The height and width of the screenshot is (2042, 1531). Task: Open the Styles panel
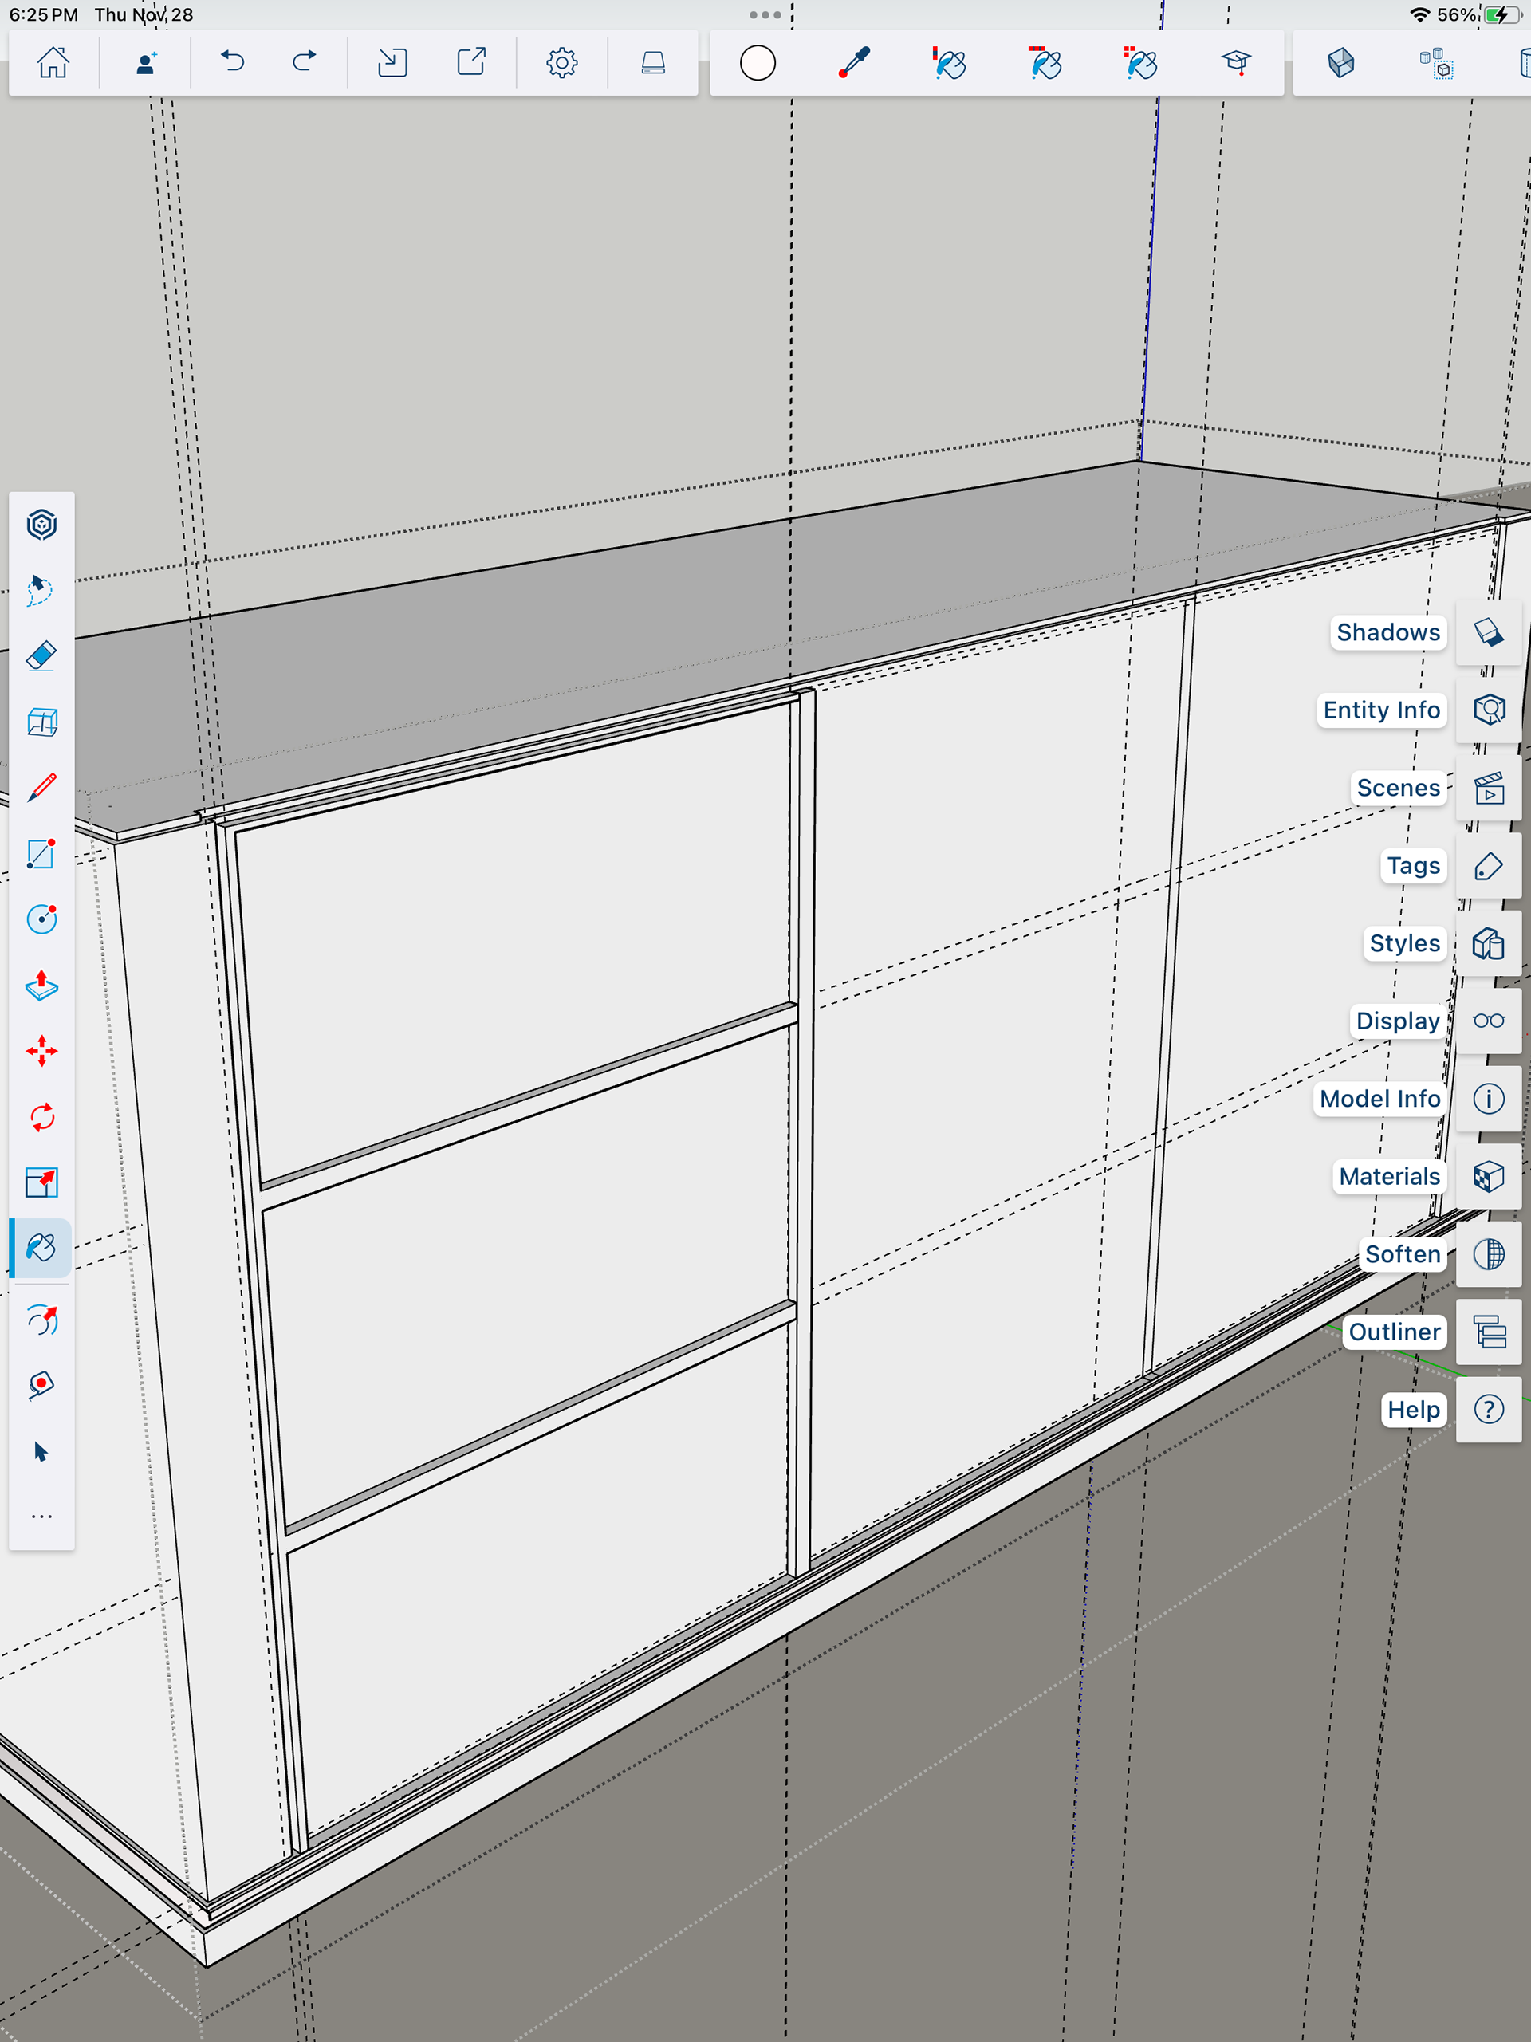tap(1488, 943)
